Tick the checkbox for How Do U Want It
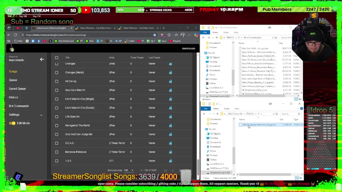This screenshot has height=192, width=342. click(x=57, y=90)
